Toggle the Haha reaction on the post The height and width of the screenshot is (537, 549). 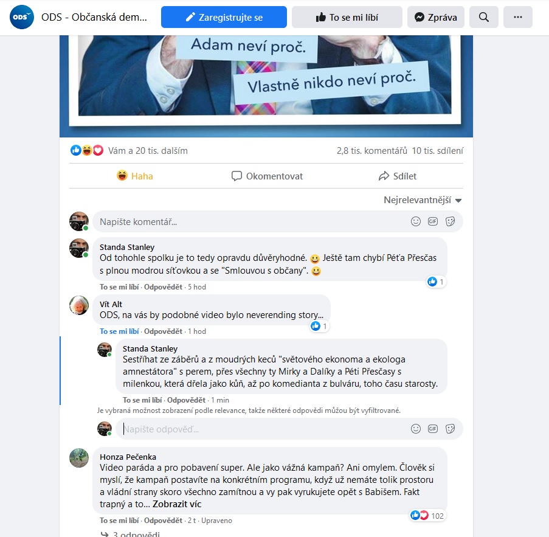tap(135, 176)
